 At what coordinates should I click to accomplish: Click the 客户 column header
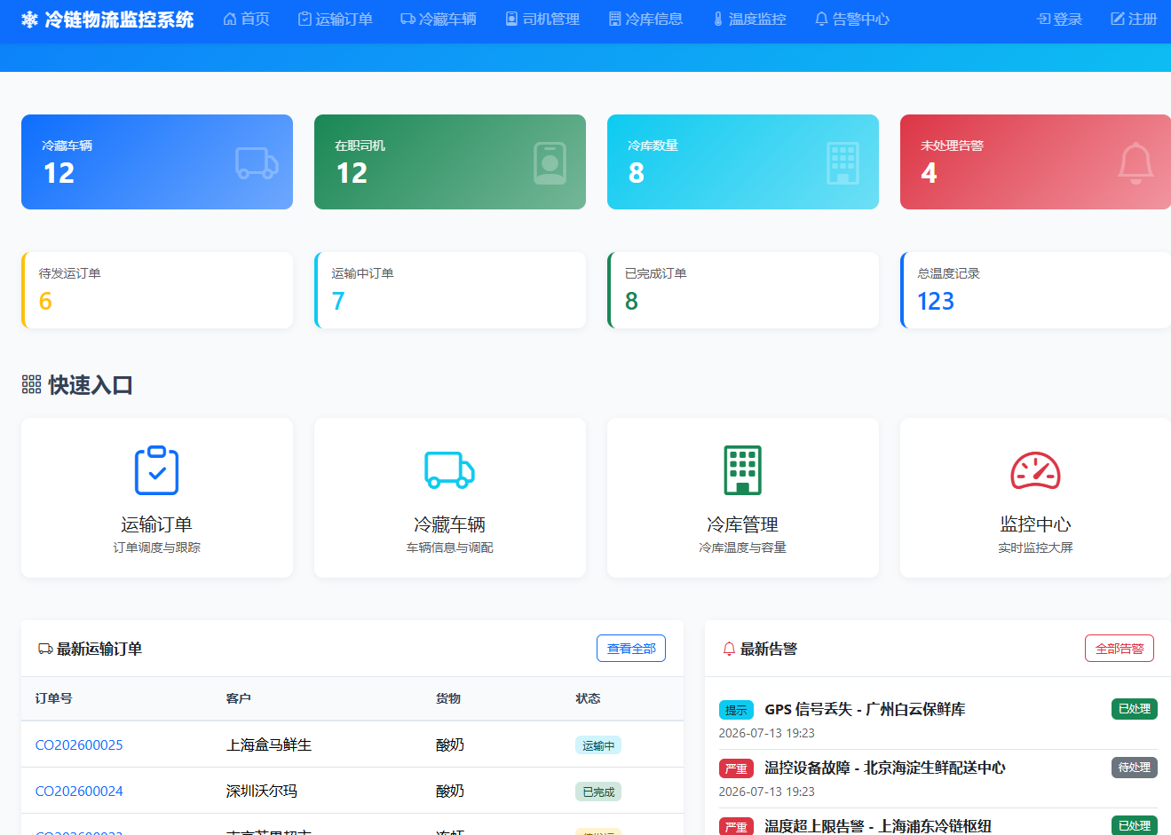pyautogui.click(x=239, y=698)
